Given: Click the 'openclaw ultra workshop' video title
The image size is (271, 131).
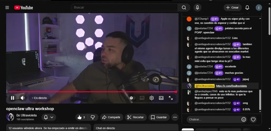Looking at the screenshot, I should pyautogui.click(x=30, y=109).
